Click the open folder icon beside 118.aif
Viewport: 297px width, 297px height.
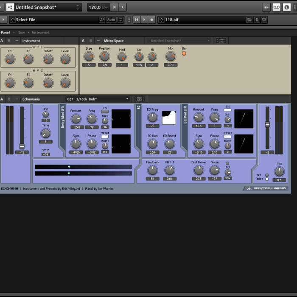pyautogui.click(x=249, y=20)
